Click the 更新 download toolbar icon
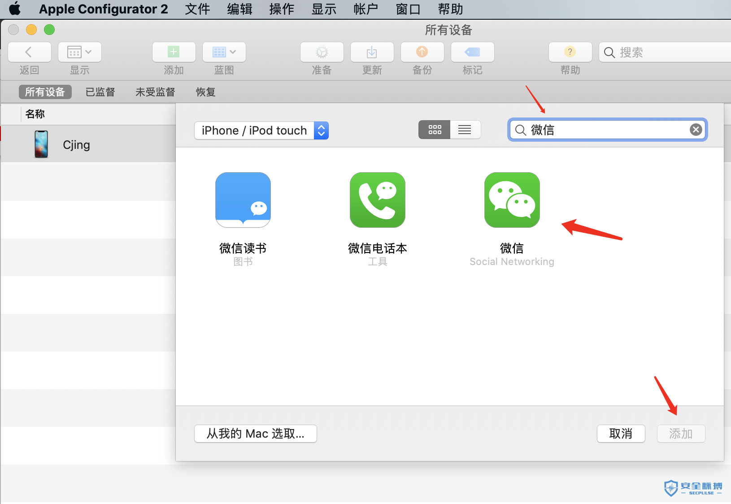Image resolution: width=731 pixels, height=504 pixels. (x=372, y=52)
